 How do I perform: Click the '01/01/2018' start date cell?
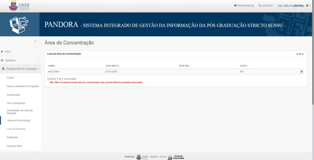111,71
